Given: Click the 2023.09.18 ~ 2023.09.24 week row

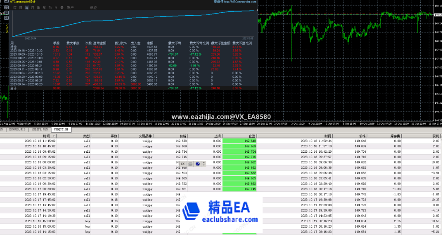Looking at the screenshot, I should 133,66.
